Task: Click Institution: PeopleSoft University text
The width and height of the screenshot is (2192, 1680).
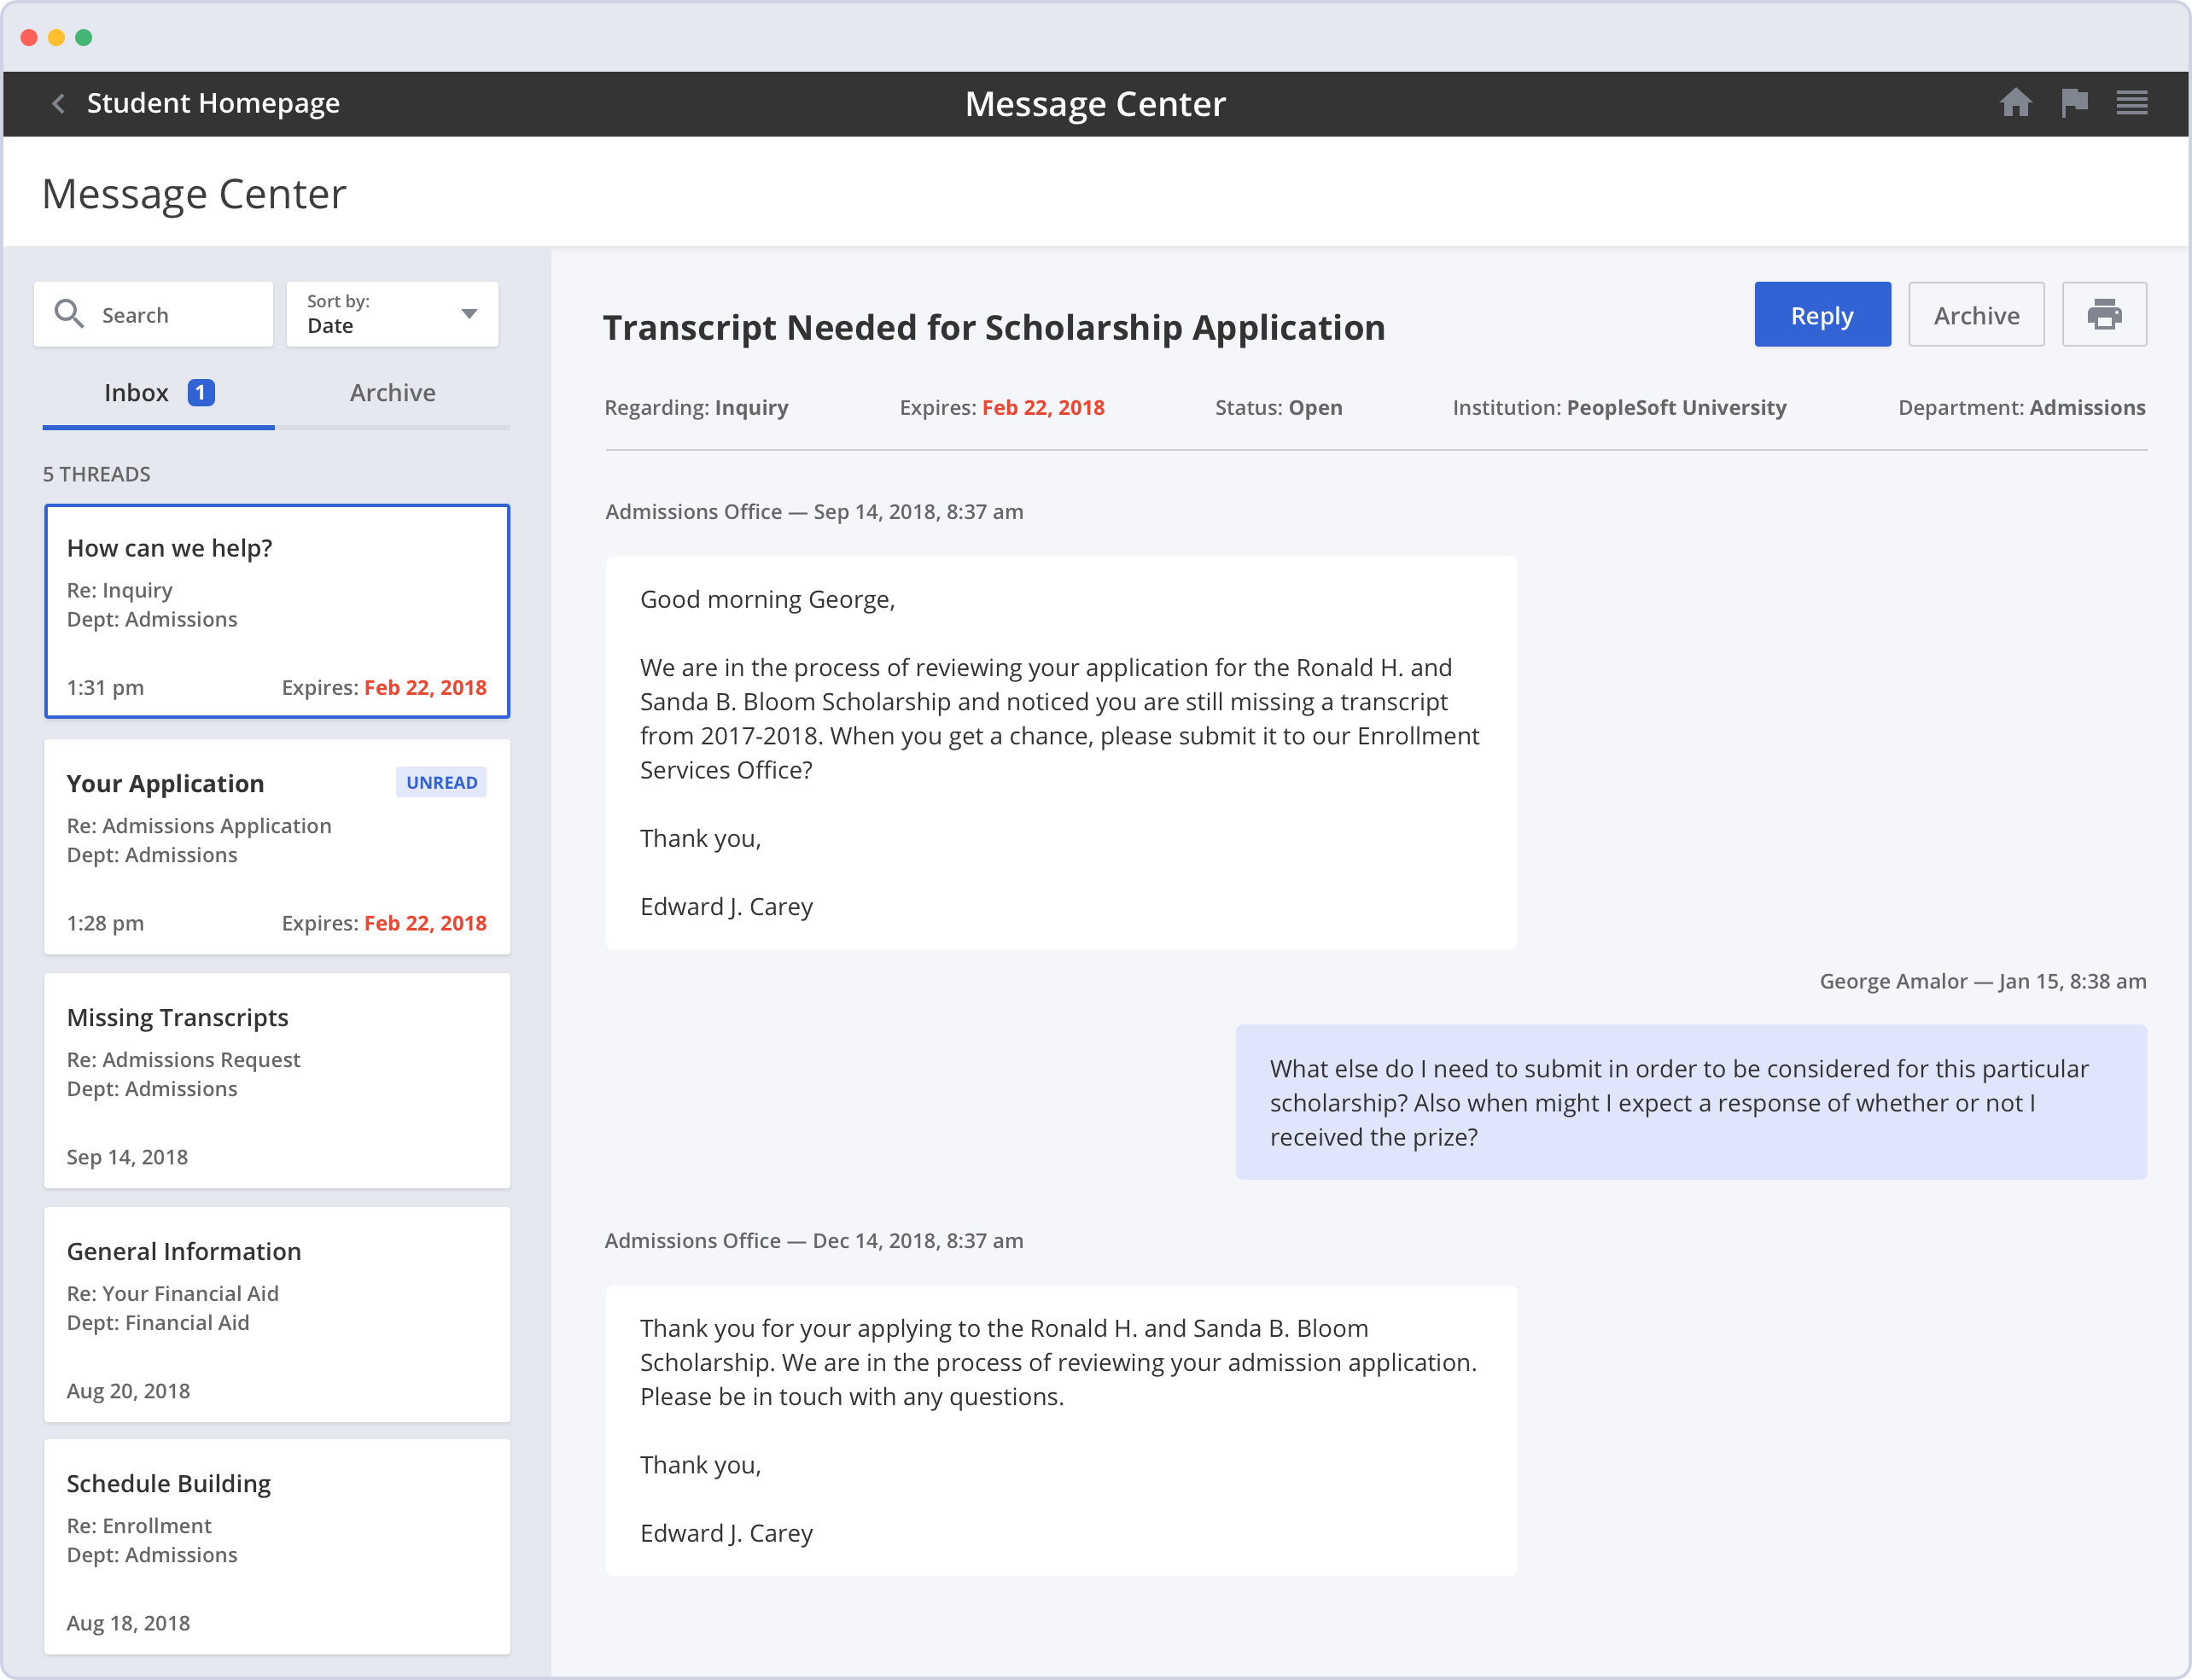Action: (1619, 407)
